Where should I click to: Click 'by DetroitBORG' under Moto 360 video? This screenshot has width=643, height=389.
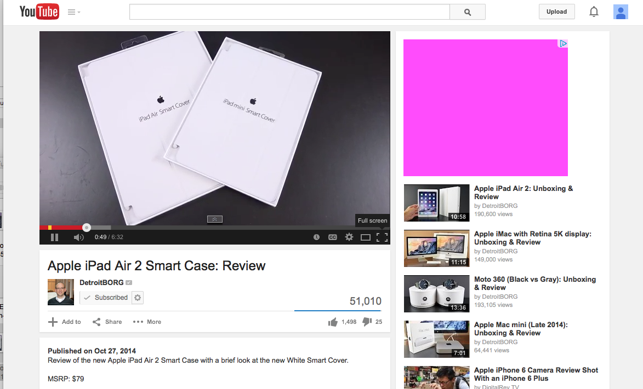point(496,297)
